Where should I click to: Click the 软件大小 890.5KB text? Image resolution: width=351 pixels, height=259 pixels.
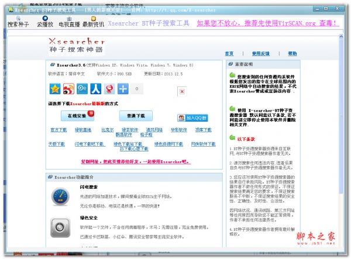pos(114,74)
